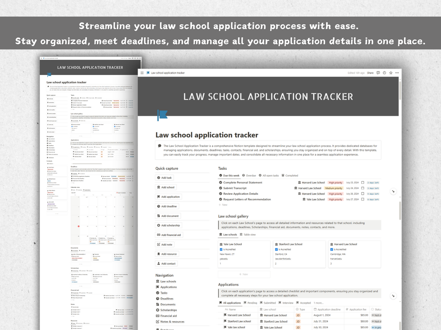Click the blue flag icon in breadcrumb
Image resolution: width=441 pixels, height=330 pixels.
148,73
